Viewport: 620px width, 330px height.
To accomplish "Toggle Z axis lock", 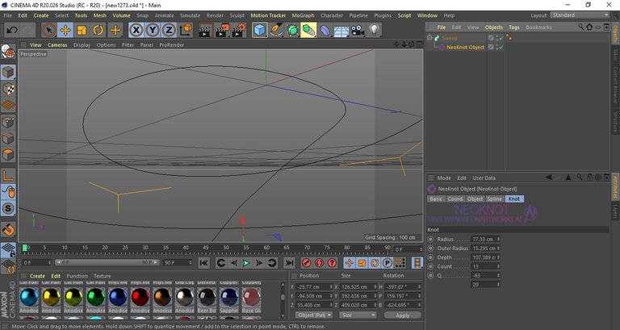I will 169,30.
